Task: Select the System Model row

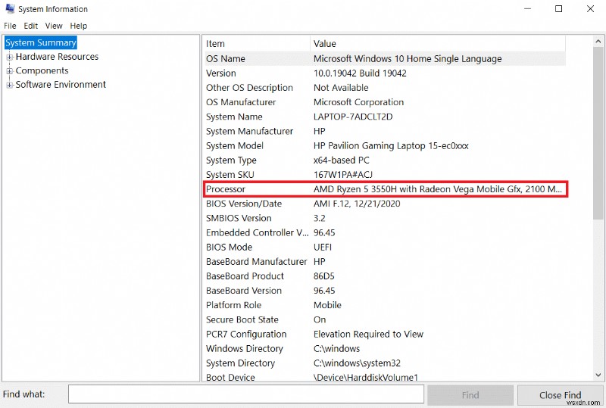Action: (385, 145)
